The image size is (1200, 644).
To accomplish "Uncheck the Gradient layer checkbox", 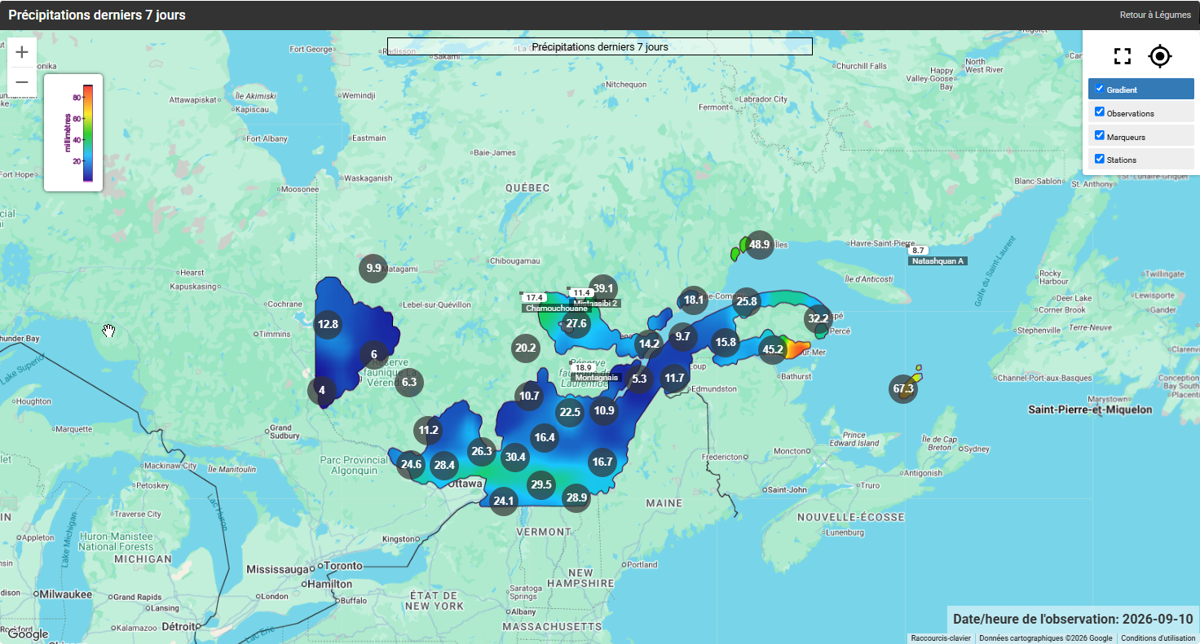I will (1100, 89).
